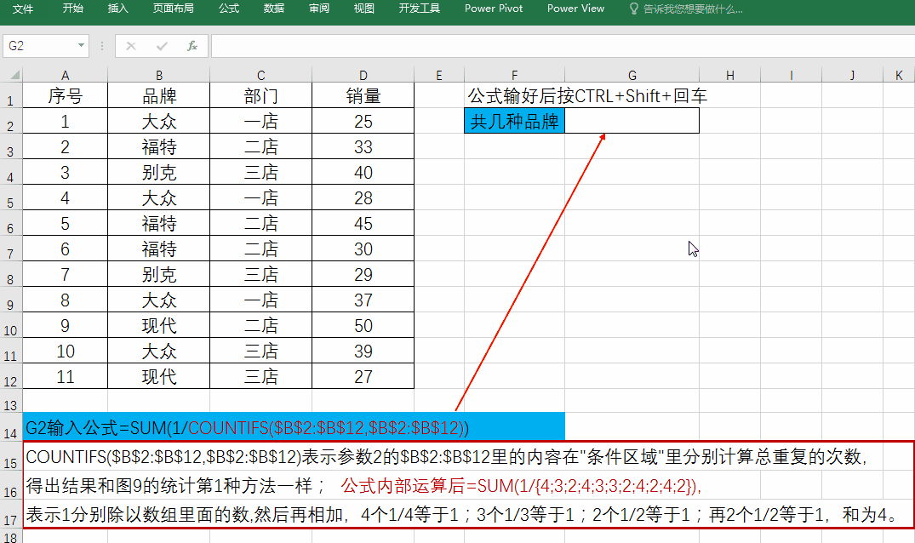
Task: Click the 部门 header cell
Action: 260,95
